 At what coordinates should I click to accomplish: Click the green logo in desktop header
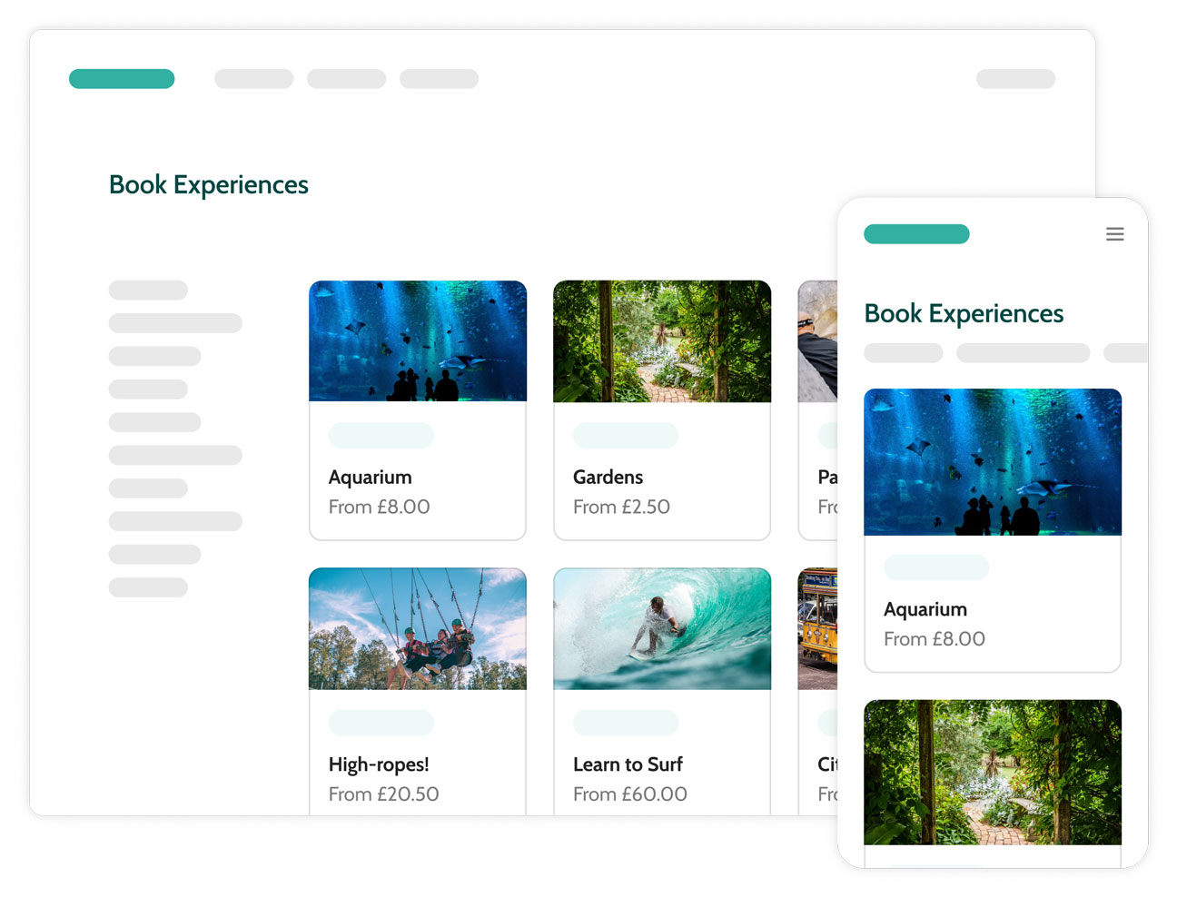pyautogui.click(x=122, y=79)
